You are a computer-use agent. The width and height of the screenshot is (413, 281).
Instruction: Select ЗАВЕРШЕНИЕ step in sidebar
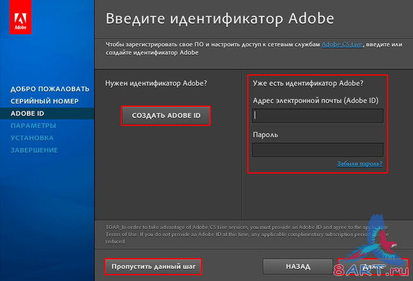click(34, 150)
